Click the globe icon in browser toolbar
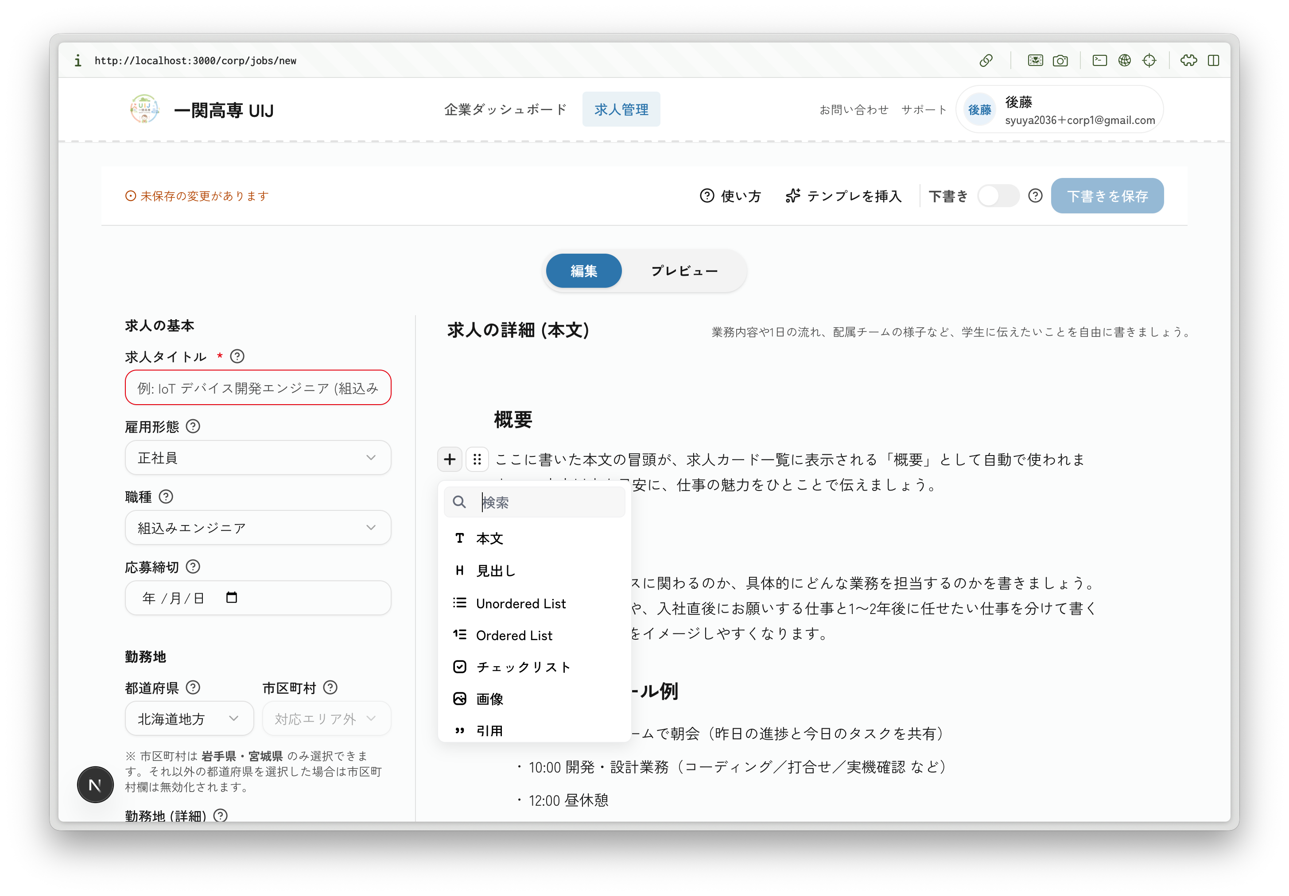Image resolution: width=1289 pixels, height=896 pixels. (x=1124, y=61)
